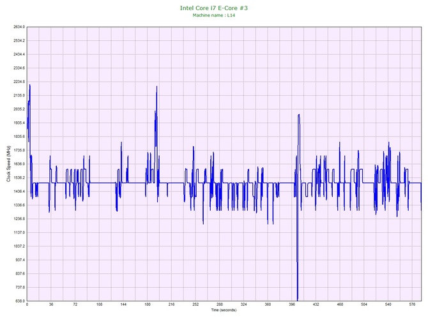Screen dimensions: 428x321
Task: Click the y-axis value 737.8
Action: pos(20,287)
